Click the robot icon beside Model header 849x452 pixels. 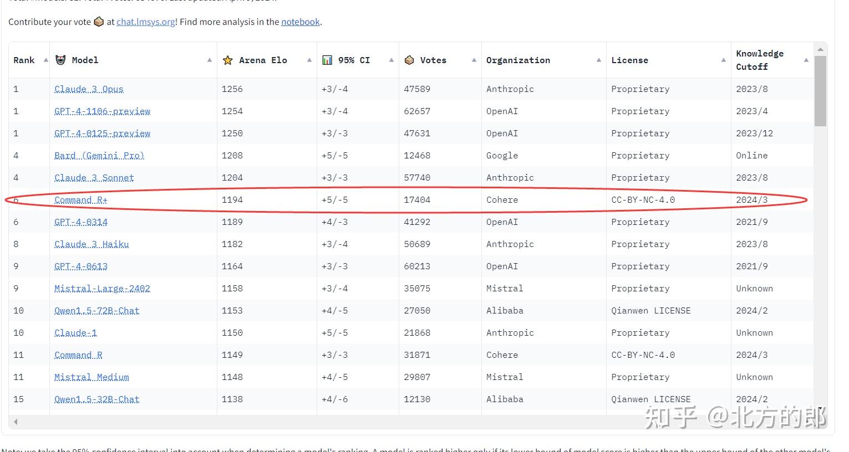(60, 60)
